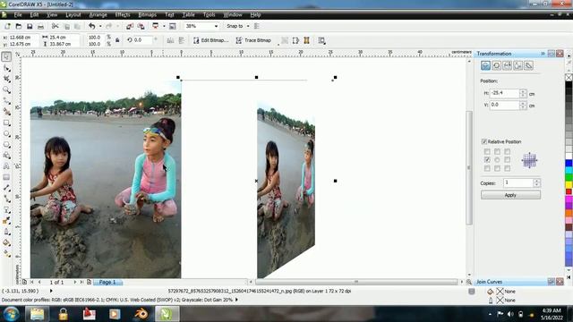Screen dimensions: 573x322
Task: Click the Save floppy disk icon
Action: coord(30,26)
